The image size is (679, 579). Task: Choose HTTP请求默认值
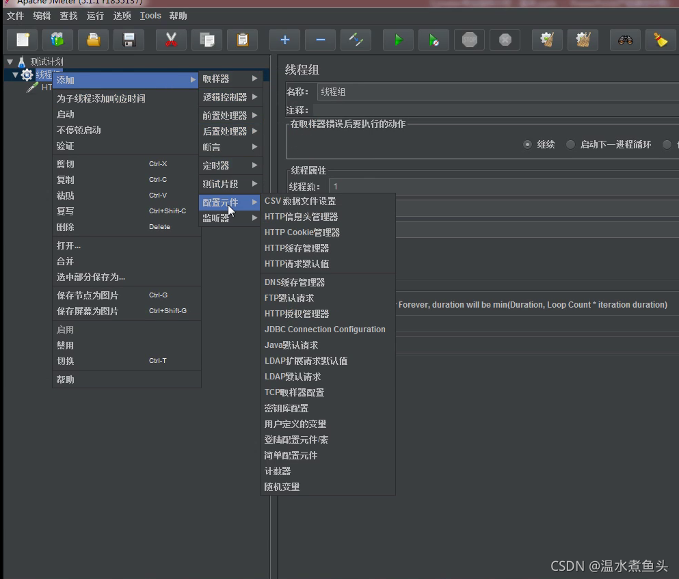tap(328, 264)
